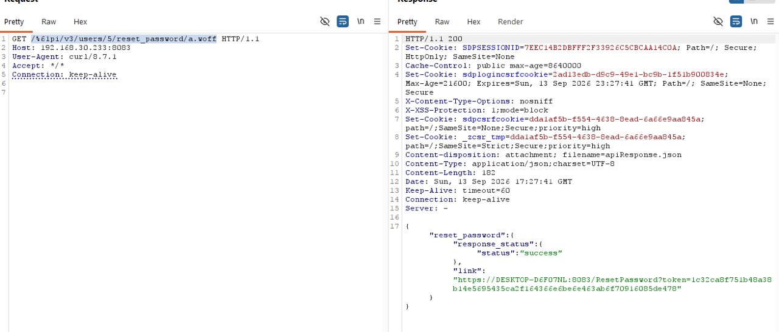Open the Response pane hamburger options menu
Viewport: 779px width, 332px height.
(x=770, y=21)
